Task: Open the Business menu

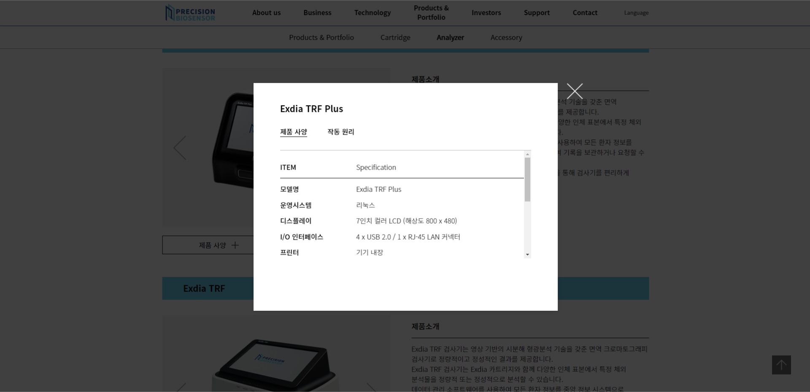Action: click(317, 13)
